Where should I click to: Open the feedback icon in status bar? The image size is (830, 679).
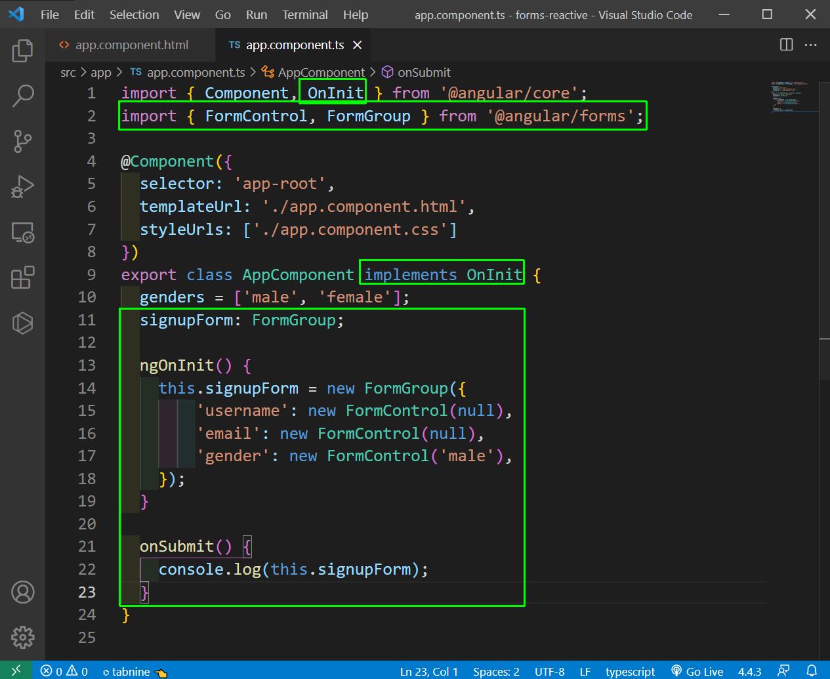point(783,671)
